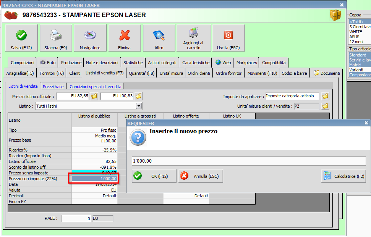This screenshot has height=237, width=371.
Task: Click the Tutti i listini combo box
Action: (89, 106)
